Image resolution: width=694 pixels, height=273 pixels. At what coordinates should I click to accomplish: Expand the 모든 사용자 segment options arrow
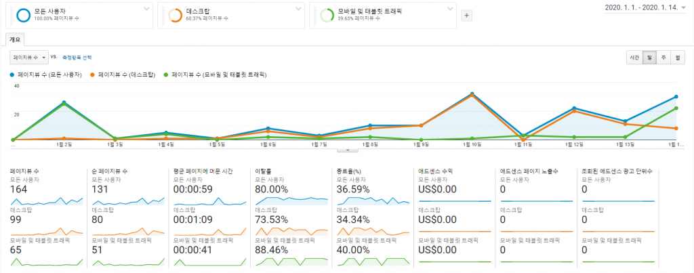click(146, 9)
